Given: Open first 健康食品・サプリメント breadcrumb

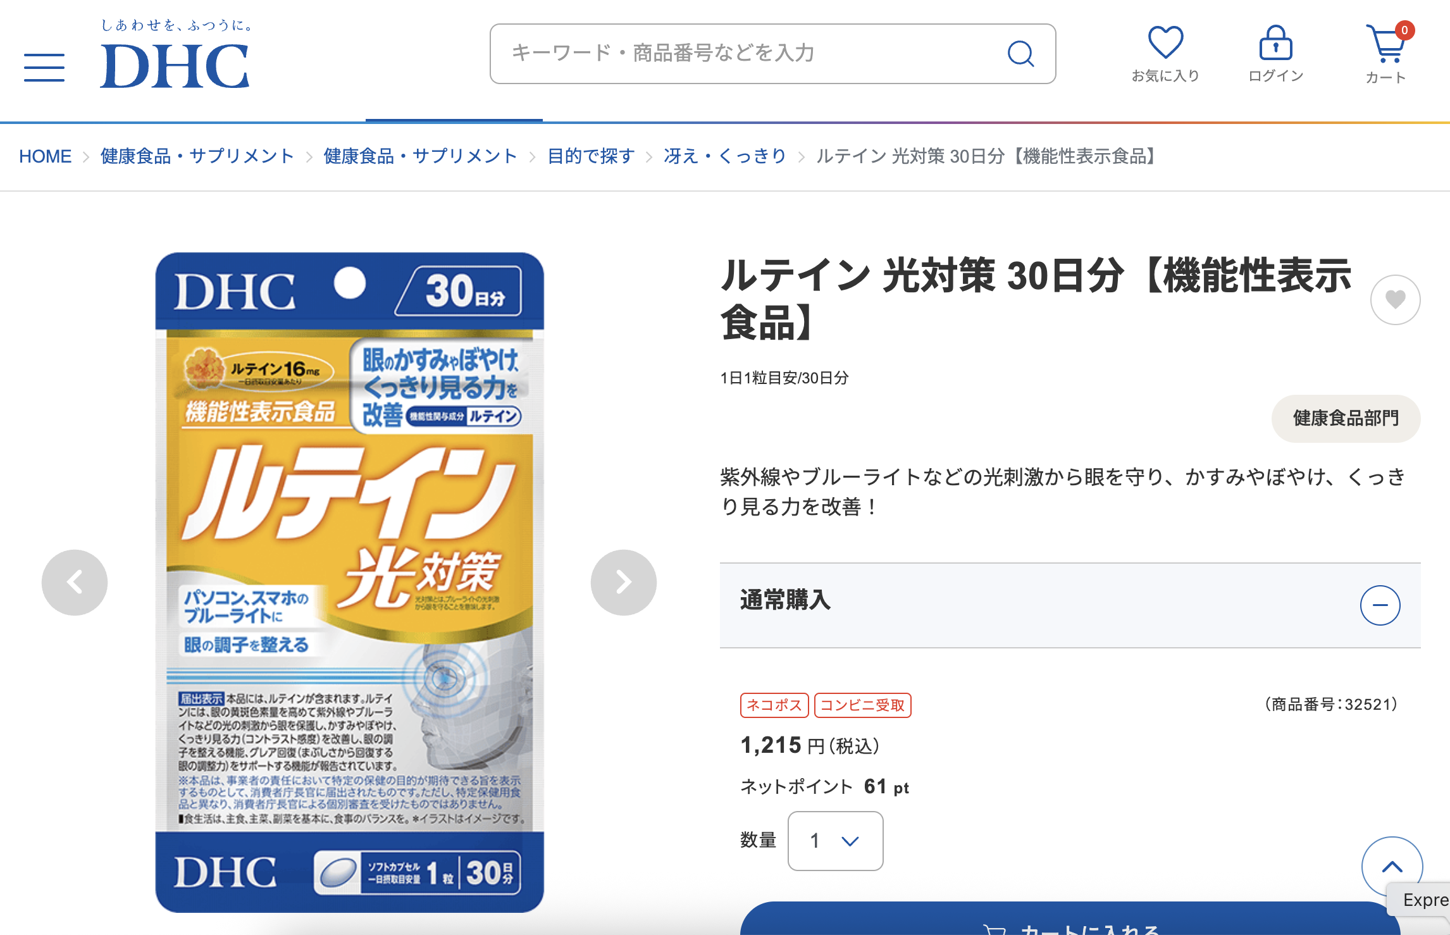Looking at the screenshot, I should coord(197,156).
